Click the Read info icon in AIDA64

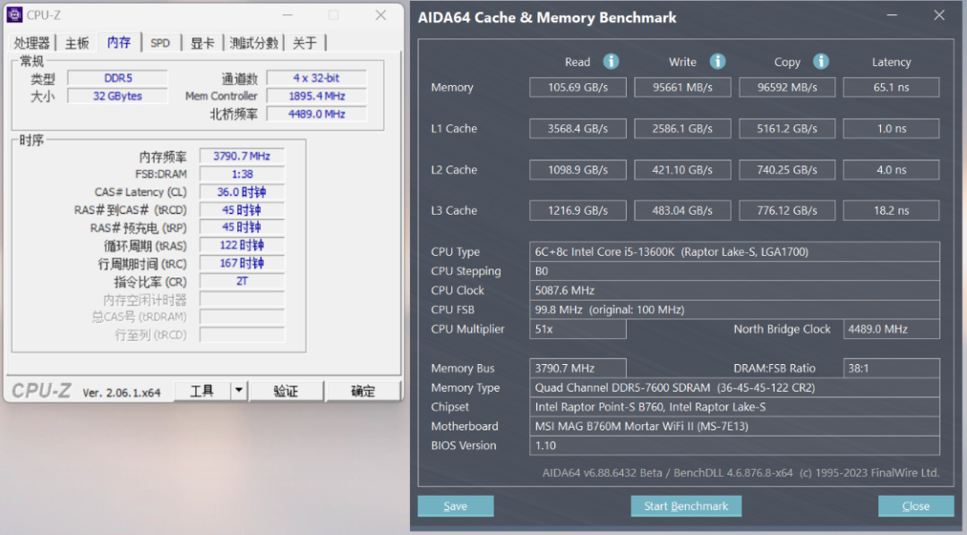[611, 62]
